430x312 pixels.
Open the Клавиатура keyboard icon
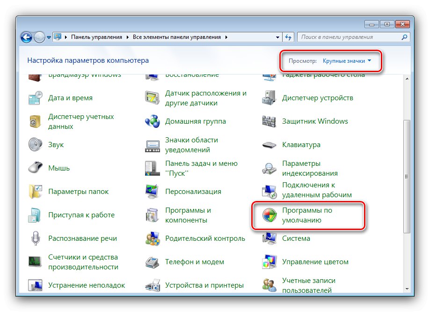coord(269,145)
